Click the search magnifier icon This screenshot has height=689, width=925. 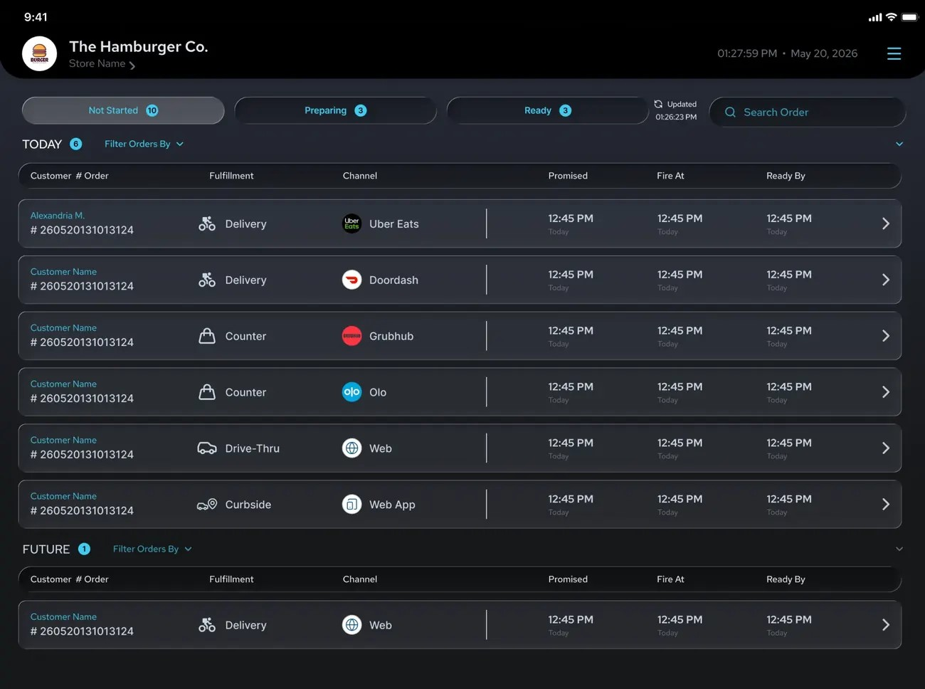(x=730, y=112)
